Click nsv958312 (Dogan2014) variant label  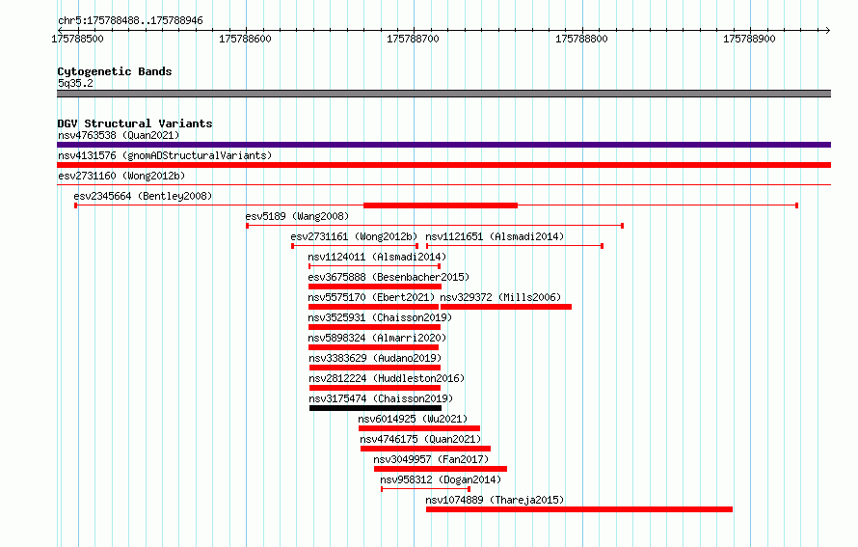tap(441, 479)
